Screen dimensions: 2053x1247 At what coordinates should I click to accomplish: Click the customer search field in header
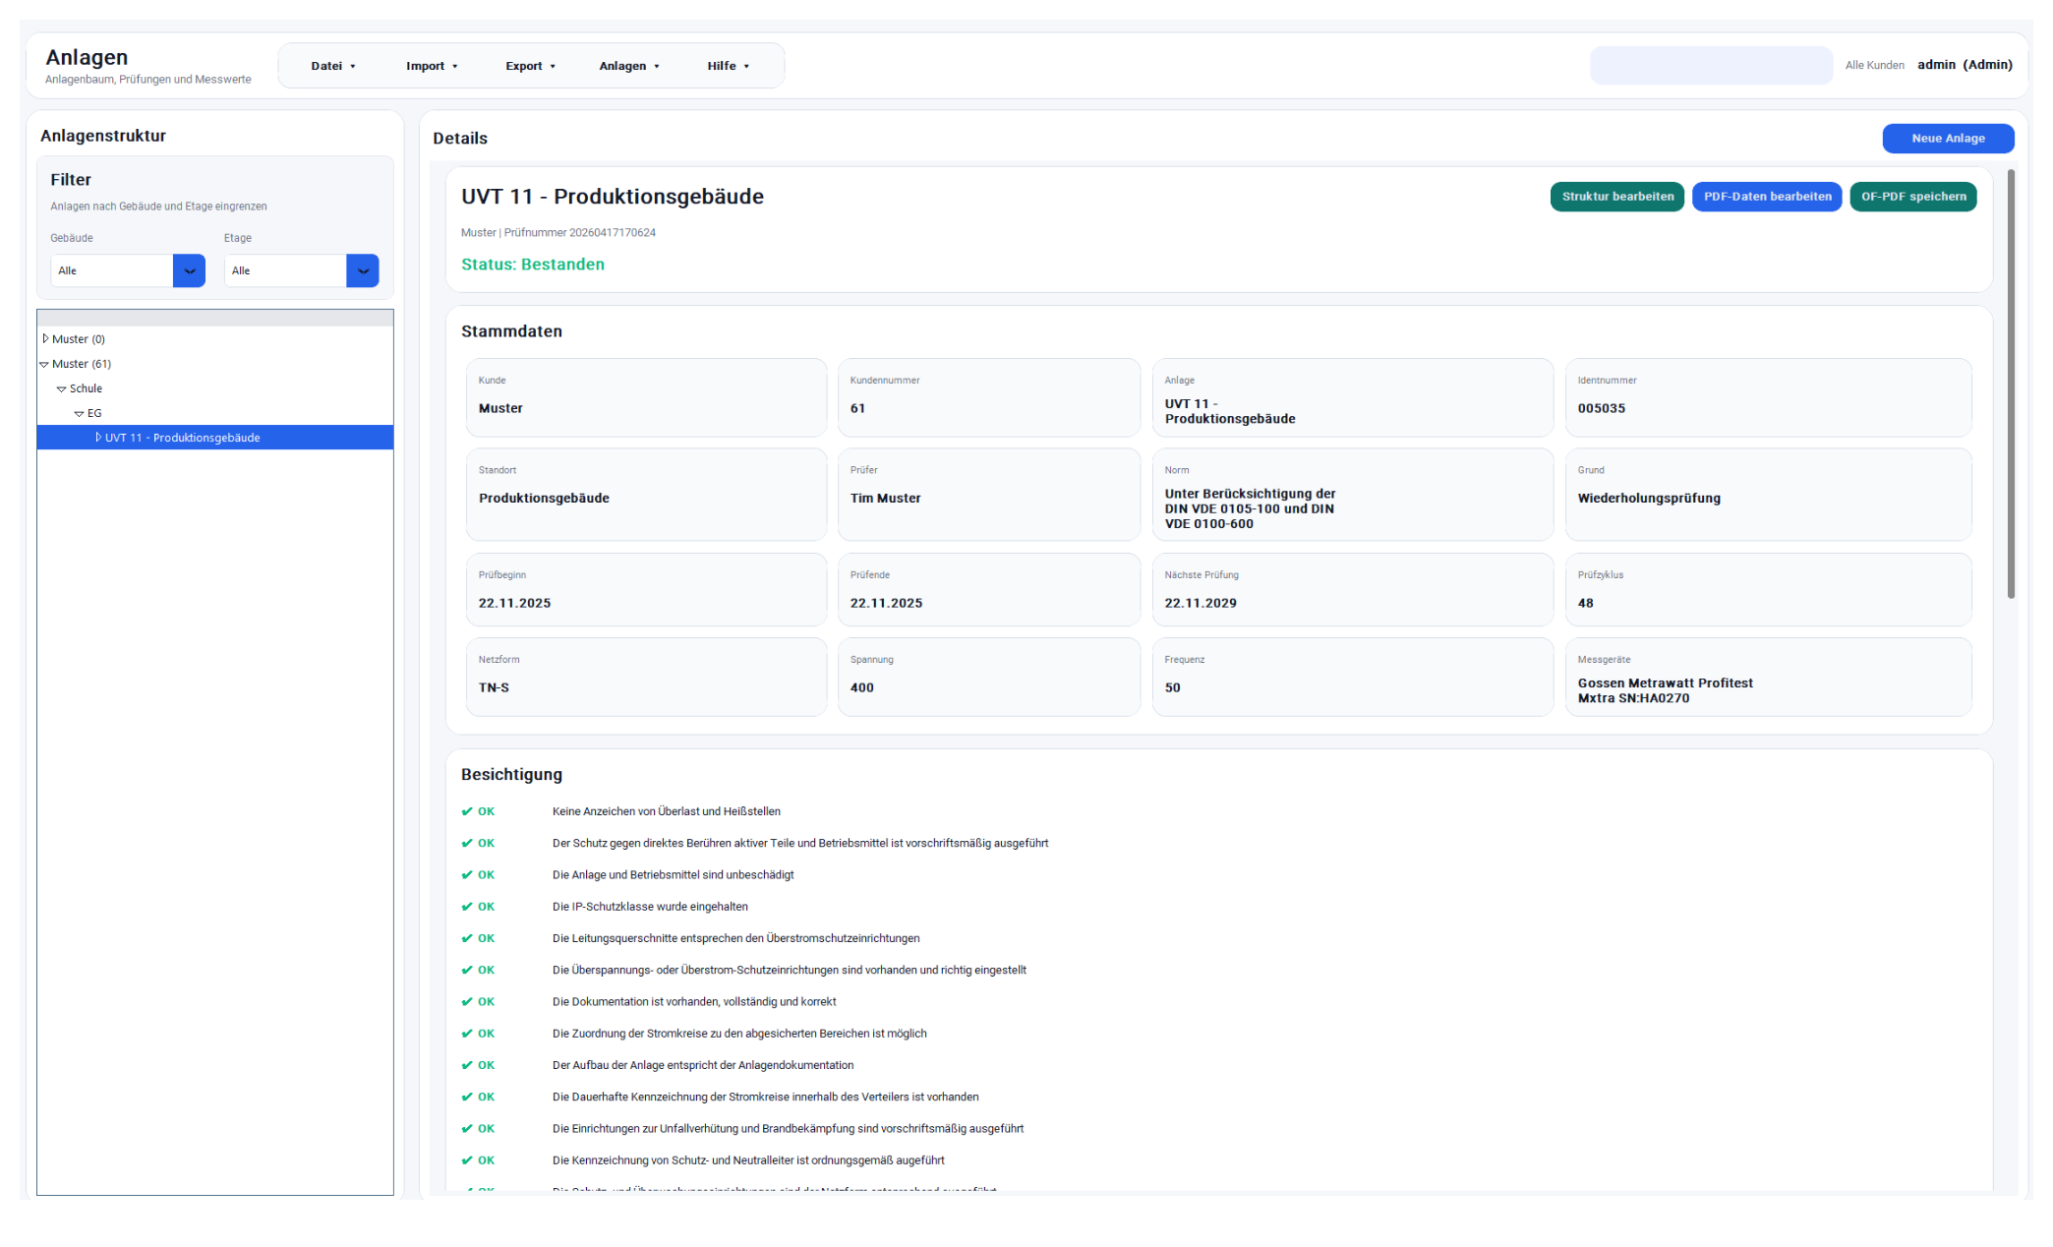tap(1710, 66)
